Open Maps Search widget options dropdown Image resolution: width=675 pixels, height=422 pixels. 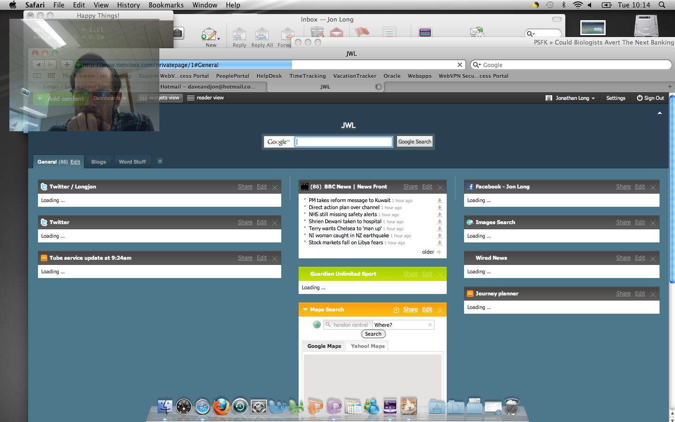tap(396, 310)
